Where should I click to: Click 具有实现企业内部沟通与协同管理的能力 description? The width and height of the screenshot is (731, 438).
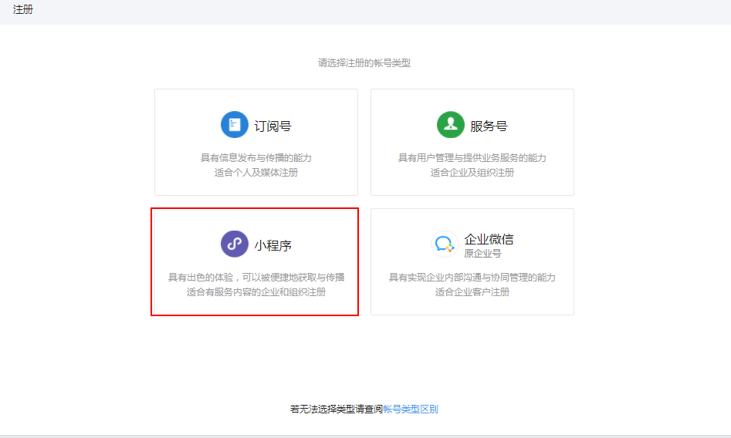472,278
